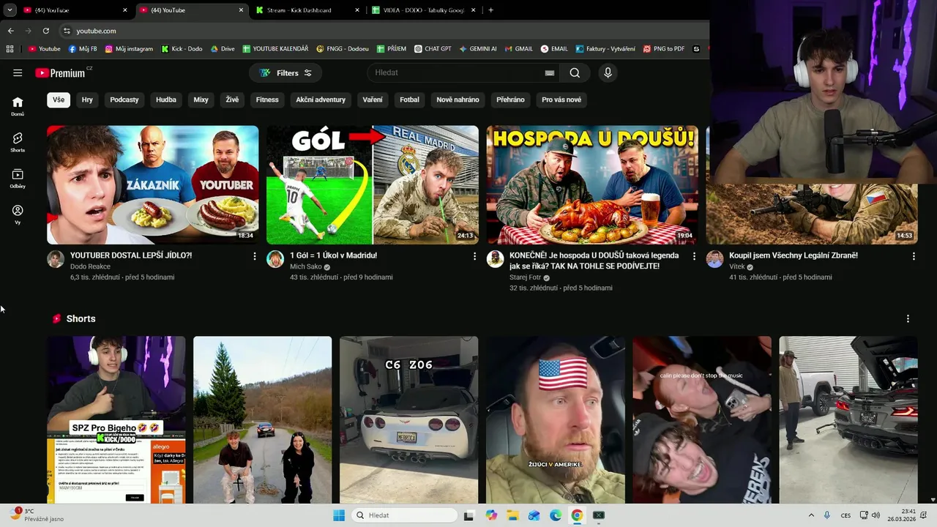Open a new browser tab with plus
This screenshot has height=527, width=937.
[x=490, y=10]
